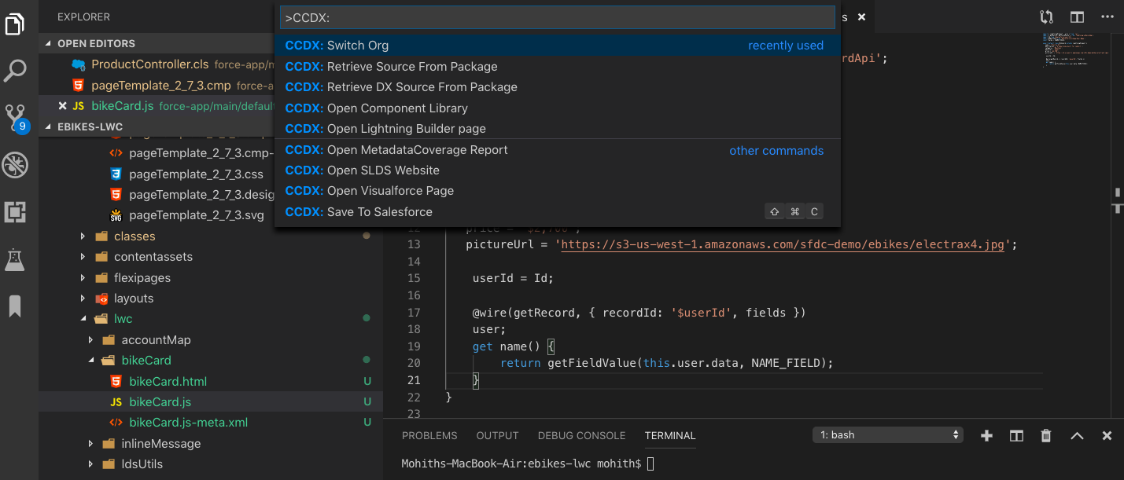The image size is (1124, 480).
Task: Maximize terminal panel with chevron up
Action: (1077, 435)
